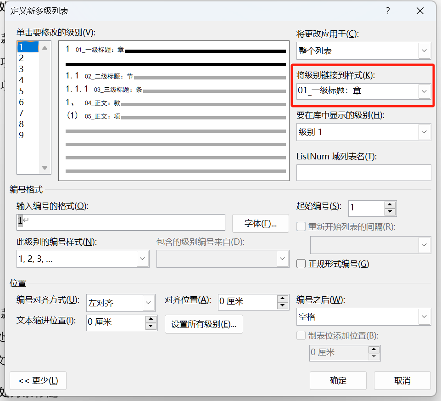This screenshot has width=441, height=401.
Task: Collapse options with << 更少 button
Action: pos(38,380)
